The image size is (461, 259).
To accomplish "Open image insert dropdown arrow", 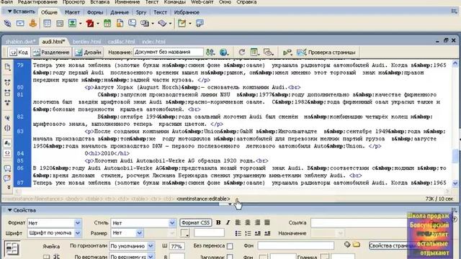I will 80,24.
